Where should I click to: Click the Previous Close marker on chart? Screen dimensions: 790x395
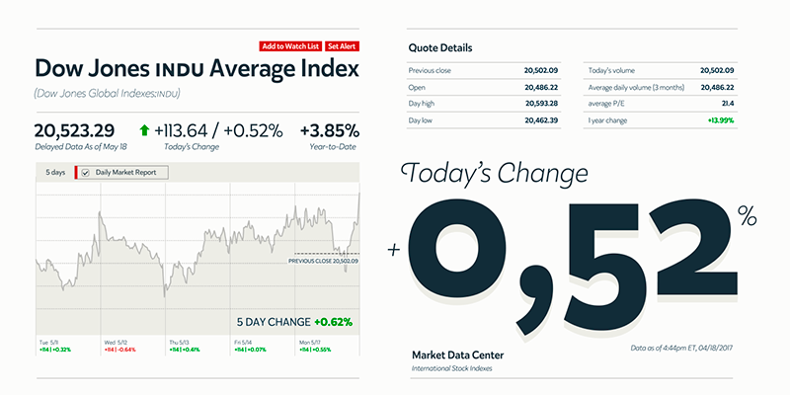click(x=322, y=261)
